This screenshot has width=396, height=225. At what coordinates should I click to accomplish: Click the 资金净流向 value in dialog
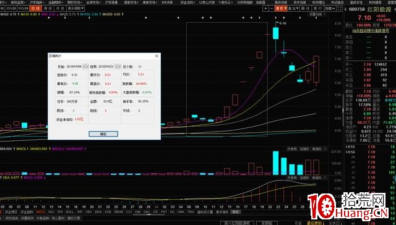(x=79, y=119)
